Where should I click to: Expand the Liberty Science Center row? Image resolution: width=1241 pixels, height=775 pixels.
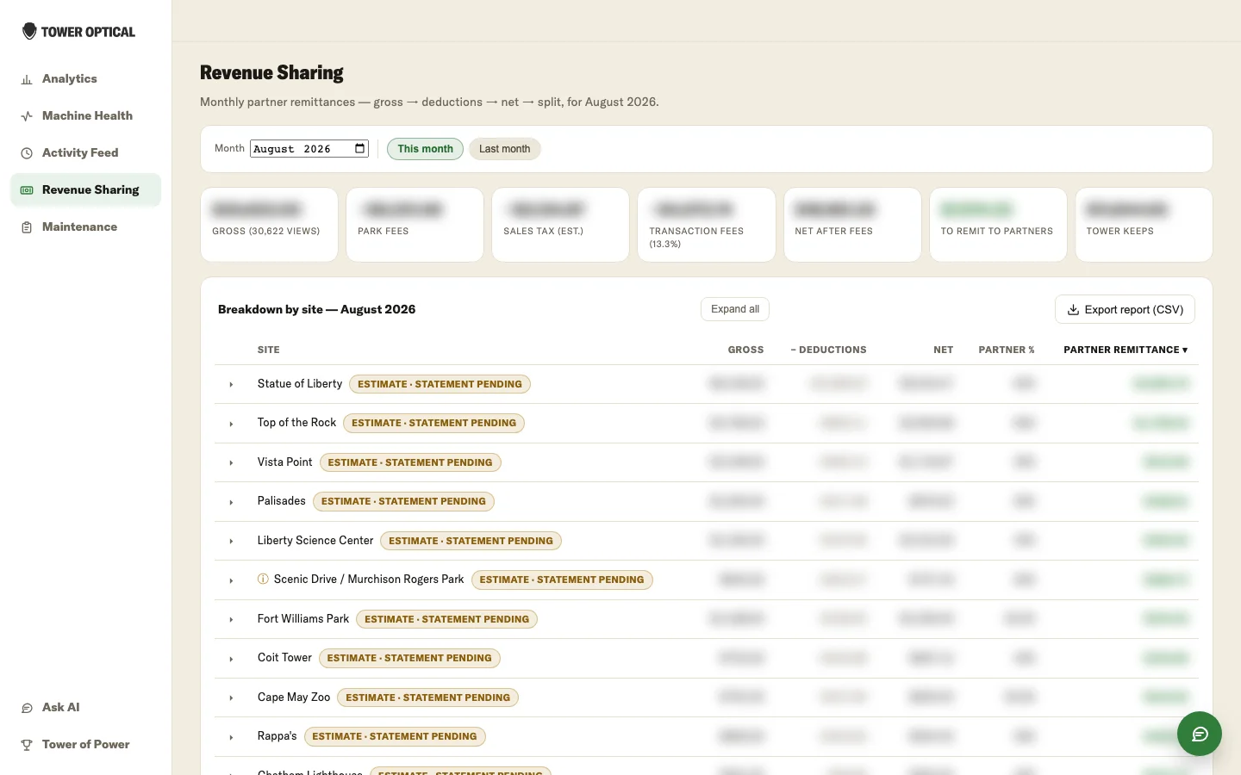coord(231,542)
